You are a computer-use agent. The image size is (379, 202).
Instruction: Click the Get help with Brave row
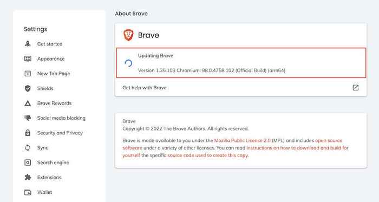point(241,88)
